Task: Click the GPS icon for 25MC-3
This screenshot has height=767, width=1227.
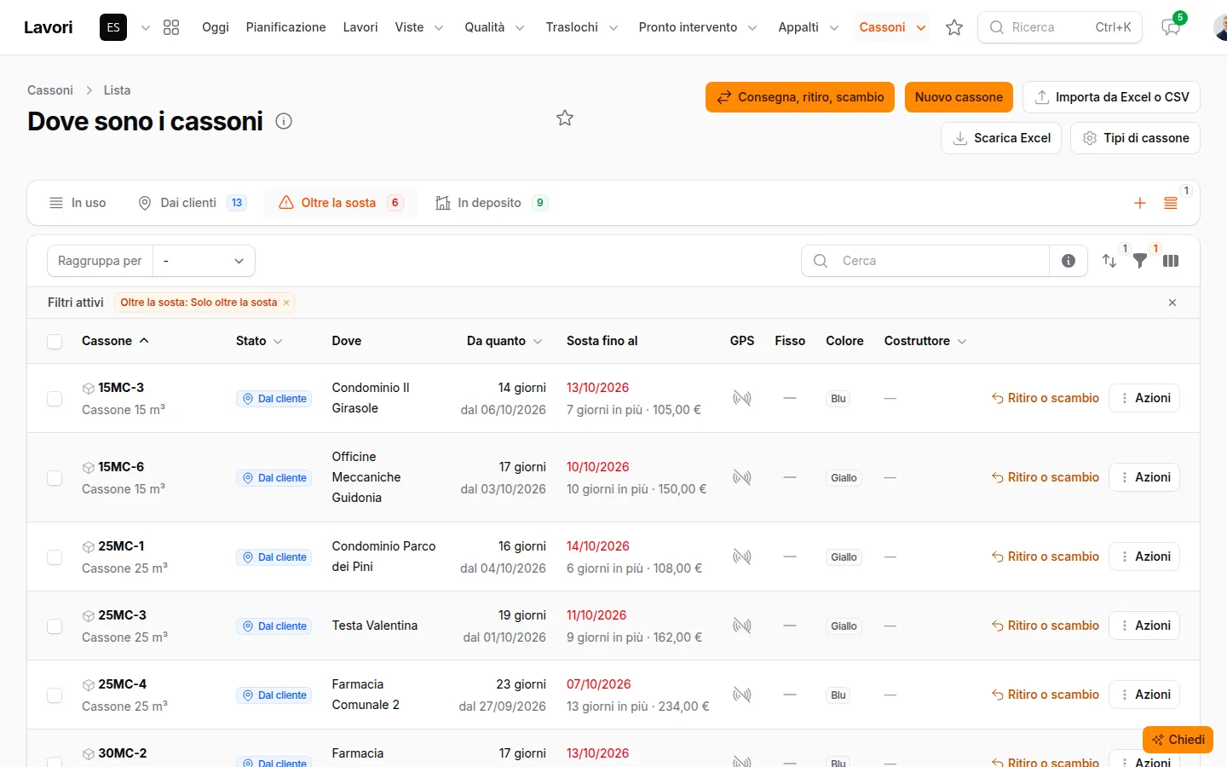Action: (x=742, y=626)
